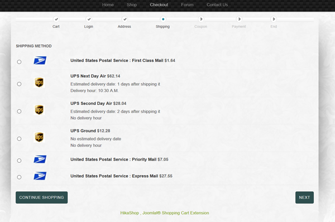Click the Priority Mail $7.05 label
The image size is (335, 222).
(x=119, y=159)
